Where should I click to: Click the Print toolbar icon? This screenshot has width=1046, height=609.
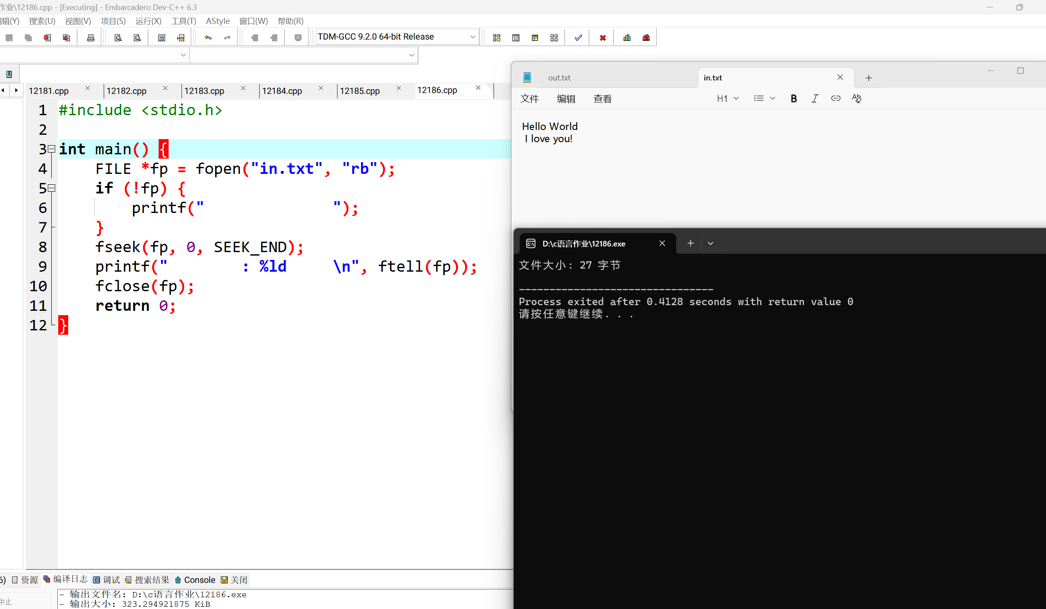pyautogui.click(x=90, y=38)
